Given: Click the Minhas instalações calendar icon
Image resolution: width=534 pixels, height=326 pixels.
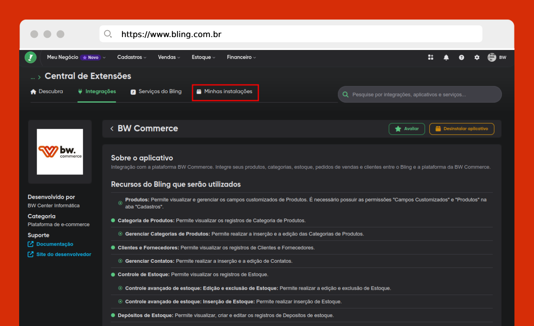Looking at the screenshot, I should pyautogui.click(x=199, y=92).
